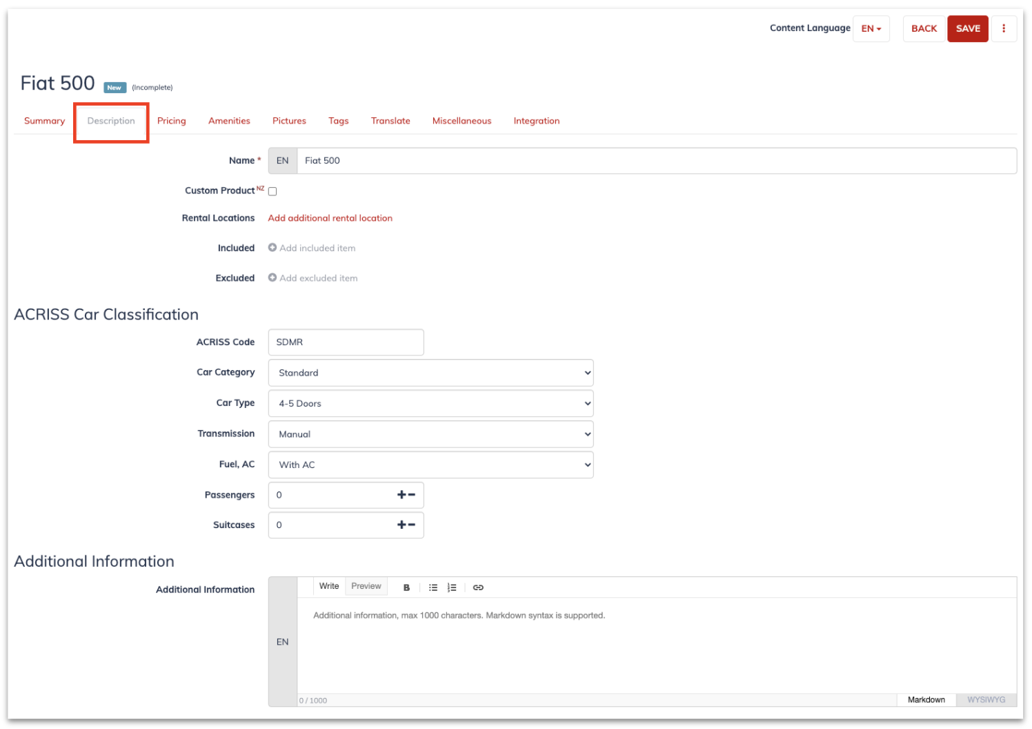Viewport: 1032px width, 729px height.
Task: Click the SAVE button
Action: (x=968, y=28)
